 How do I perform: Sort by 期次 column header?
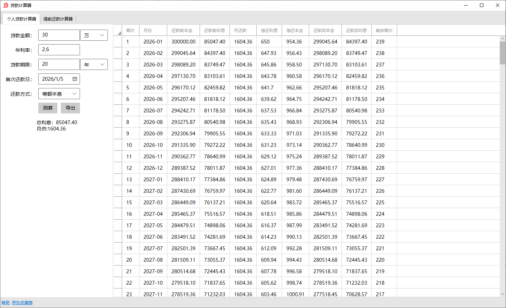click(130, 30)
